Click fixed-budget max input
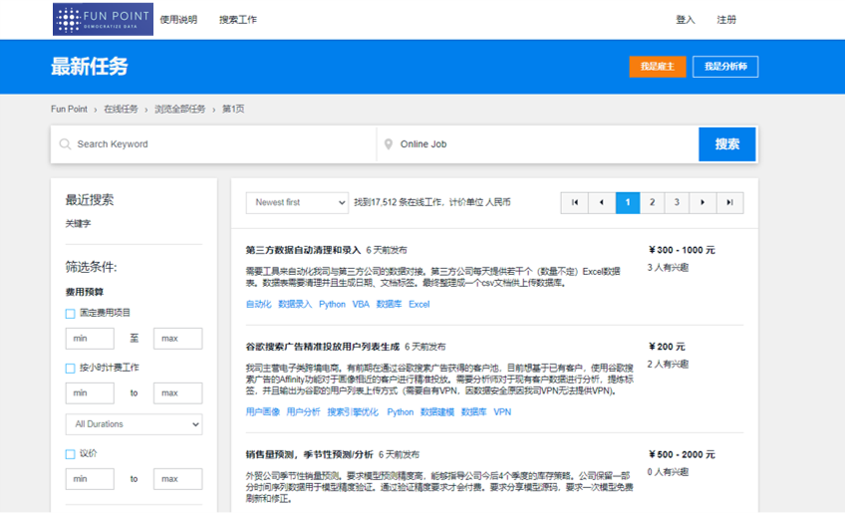845x513 pixels. [x=177, y=339]
